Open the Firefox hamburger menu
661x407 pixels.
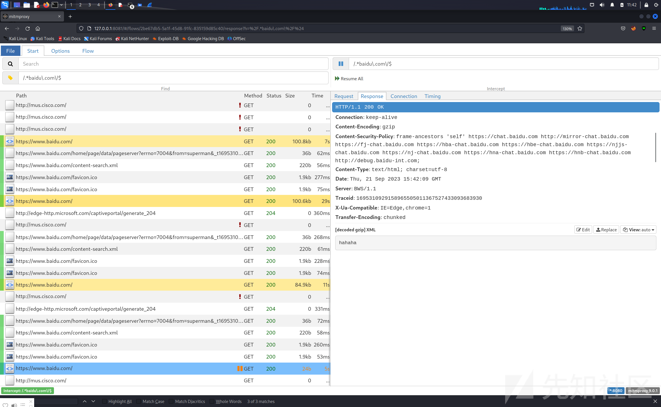tap(654, 28)
